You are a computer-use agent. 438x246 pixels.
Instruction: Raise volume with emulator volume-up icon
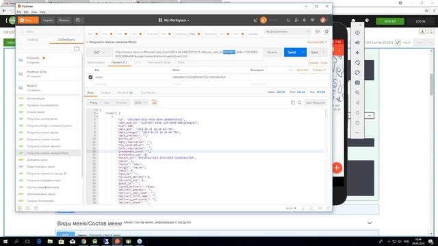tap(357, 42)
